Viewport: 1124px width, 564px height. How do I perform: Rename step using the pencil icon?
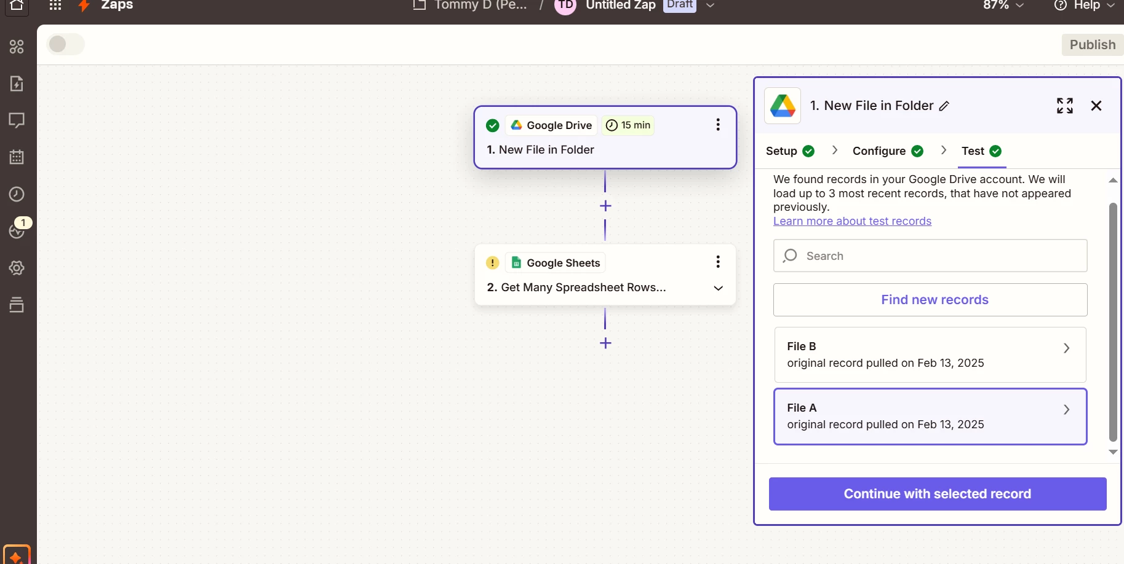pyautogui.click(x=944, y=106)
